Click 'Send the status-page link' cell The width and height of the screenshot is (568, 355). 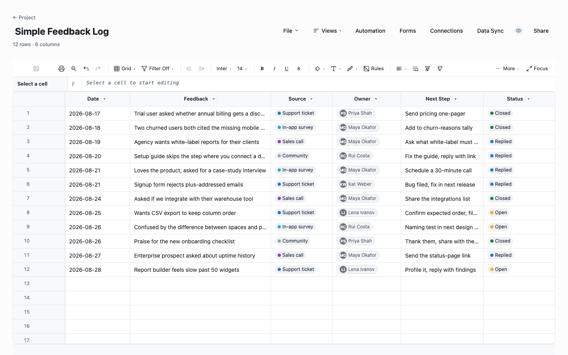click(x=442, y=256)
